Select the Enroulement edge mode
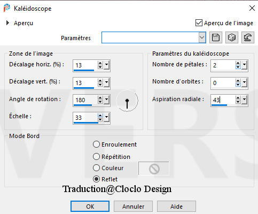The width and height of the screenshot is (258, 214). click(x=96, y=144)
